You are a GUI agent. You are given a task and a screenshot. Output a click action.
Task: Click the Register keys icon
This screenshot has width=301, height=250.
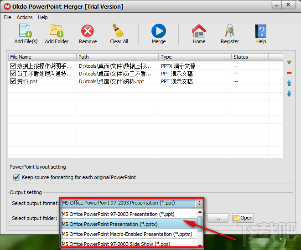click(x=230, y=30)
